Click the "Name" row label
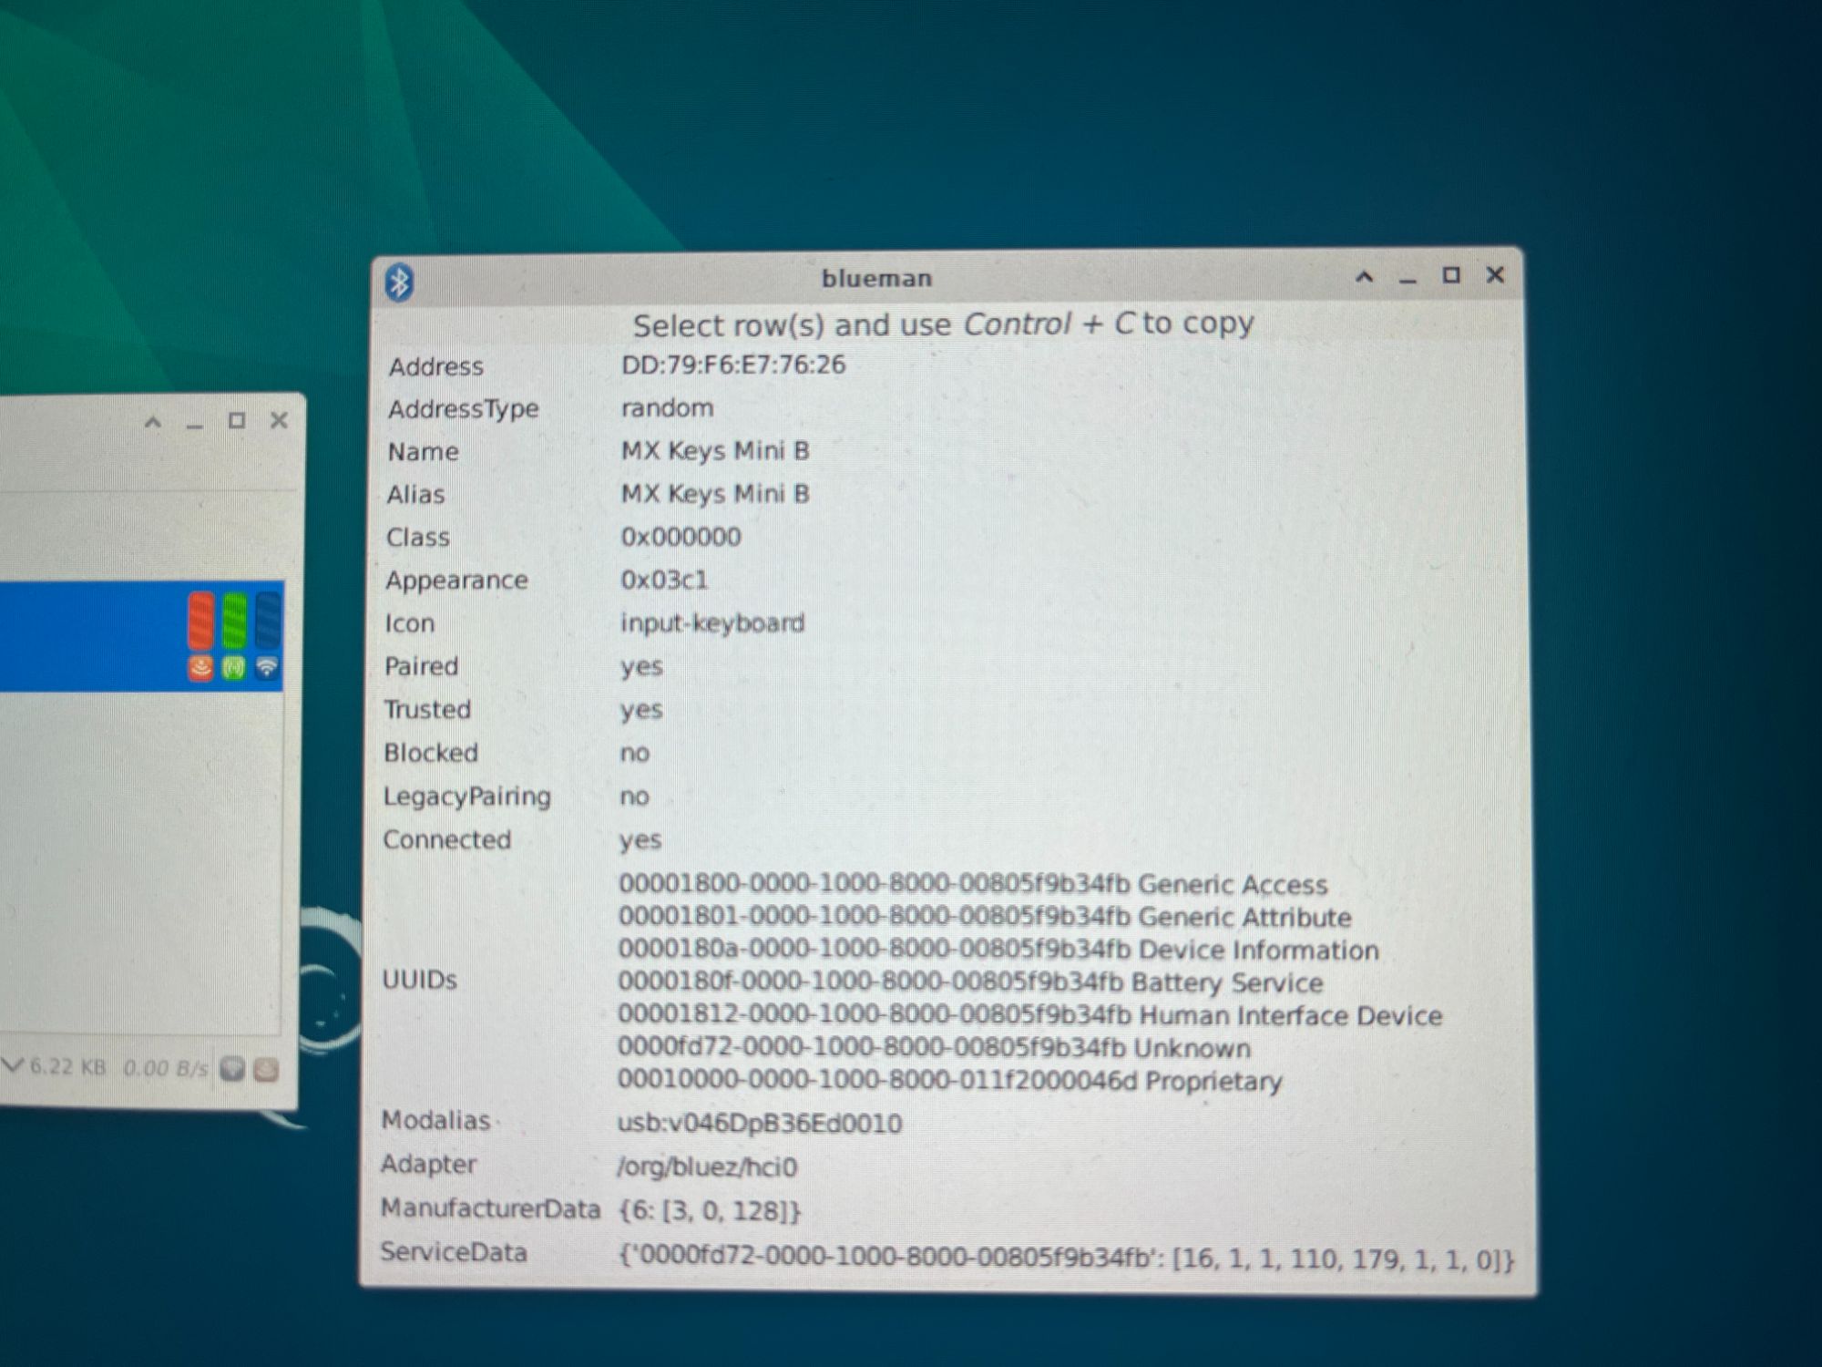 [x=423, y=452]
